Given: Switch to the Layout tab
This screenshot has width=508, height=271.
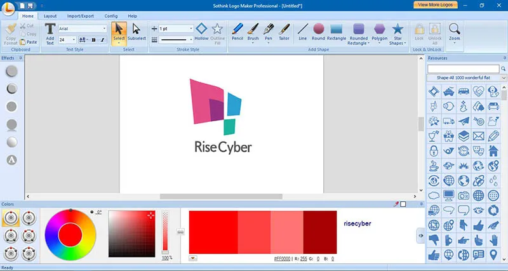Looking at the screenshot, I should tap(50, 15).
